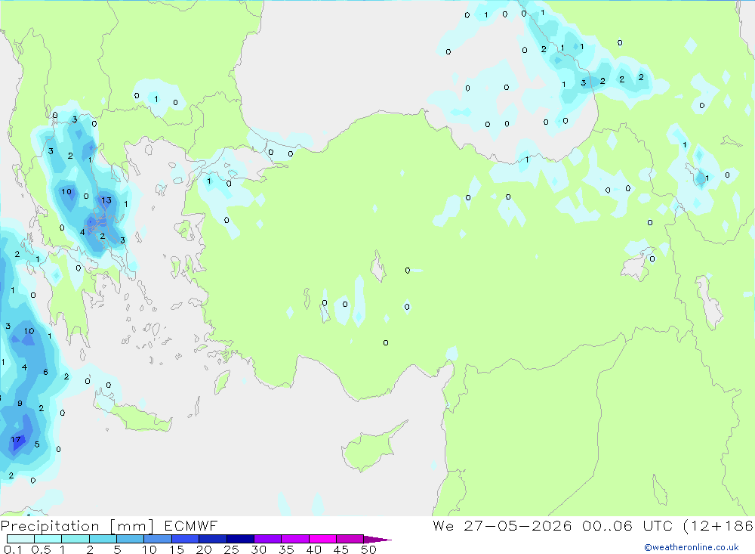Click the purple over-50 arrow in legend
The image size is (755, 554).
(377, 539)
